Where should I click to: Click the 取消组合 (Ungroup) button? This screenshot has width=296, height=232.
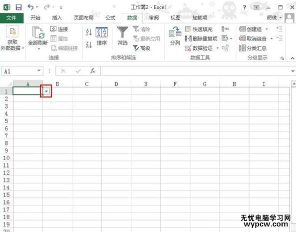coord(253,38)
